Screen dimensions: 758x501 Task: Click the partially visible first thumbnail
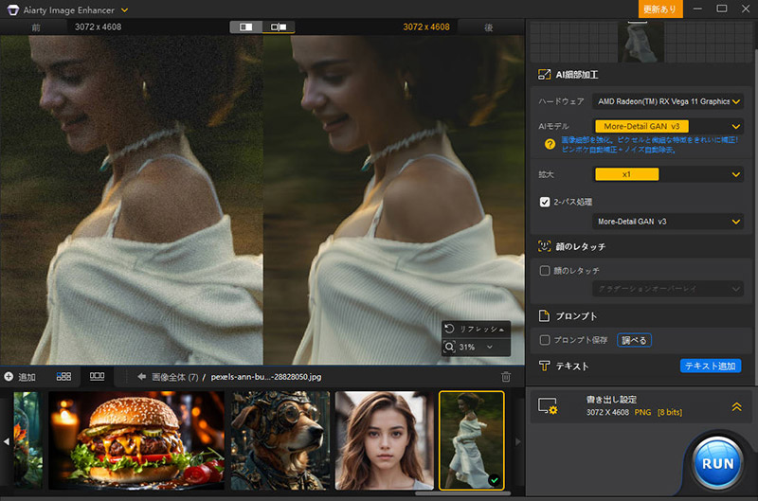click(28, 440)
